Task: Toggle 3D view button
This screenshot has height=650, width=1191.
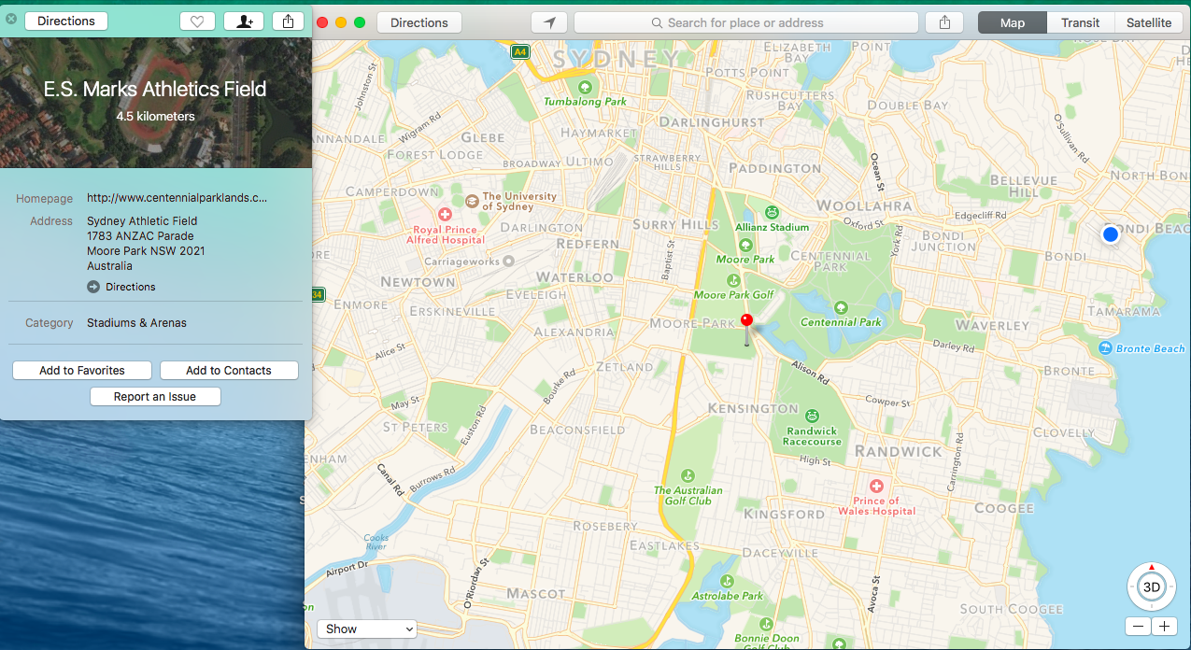Action: [1152, 587]
